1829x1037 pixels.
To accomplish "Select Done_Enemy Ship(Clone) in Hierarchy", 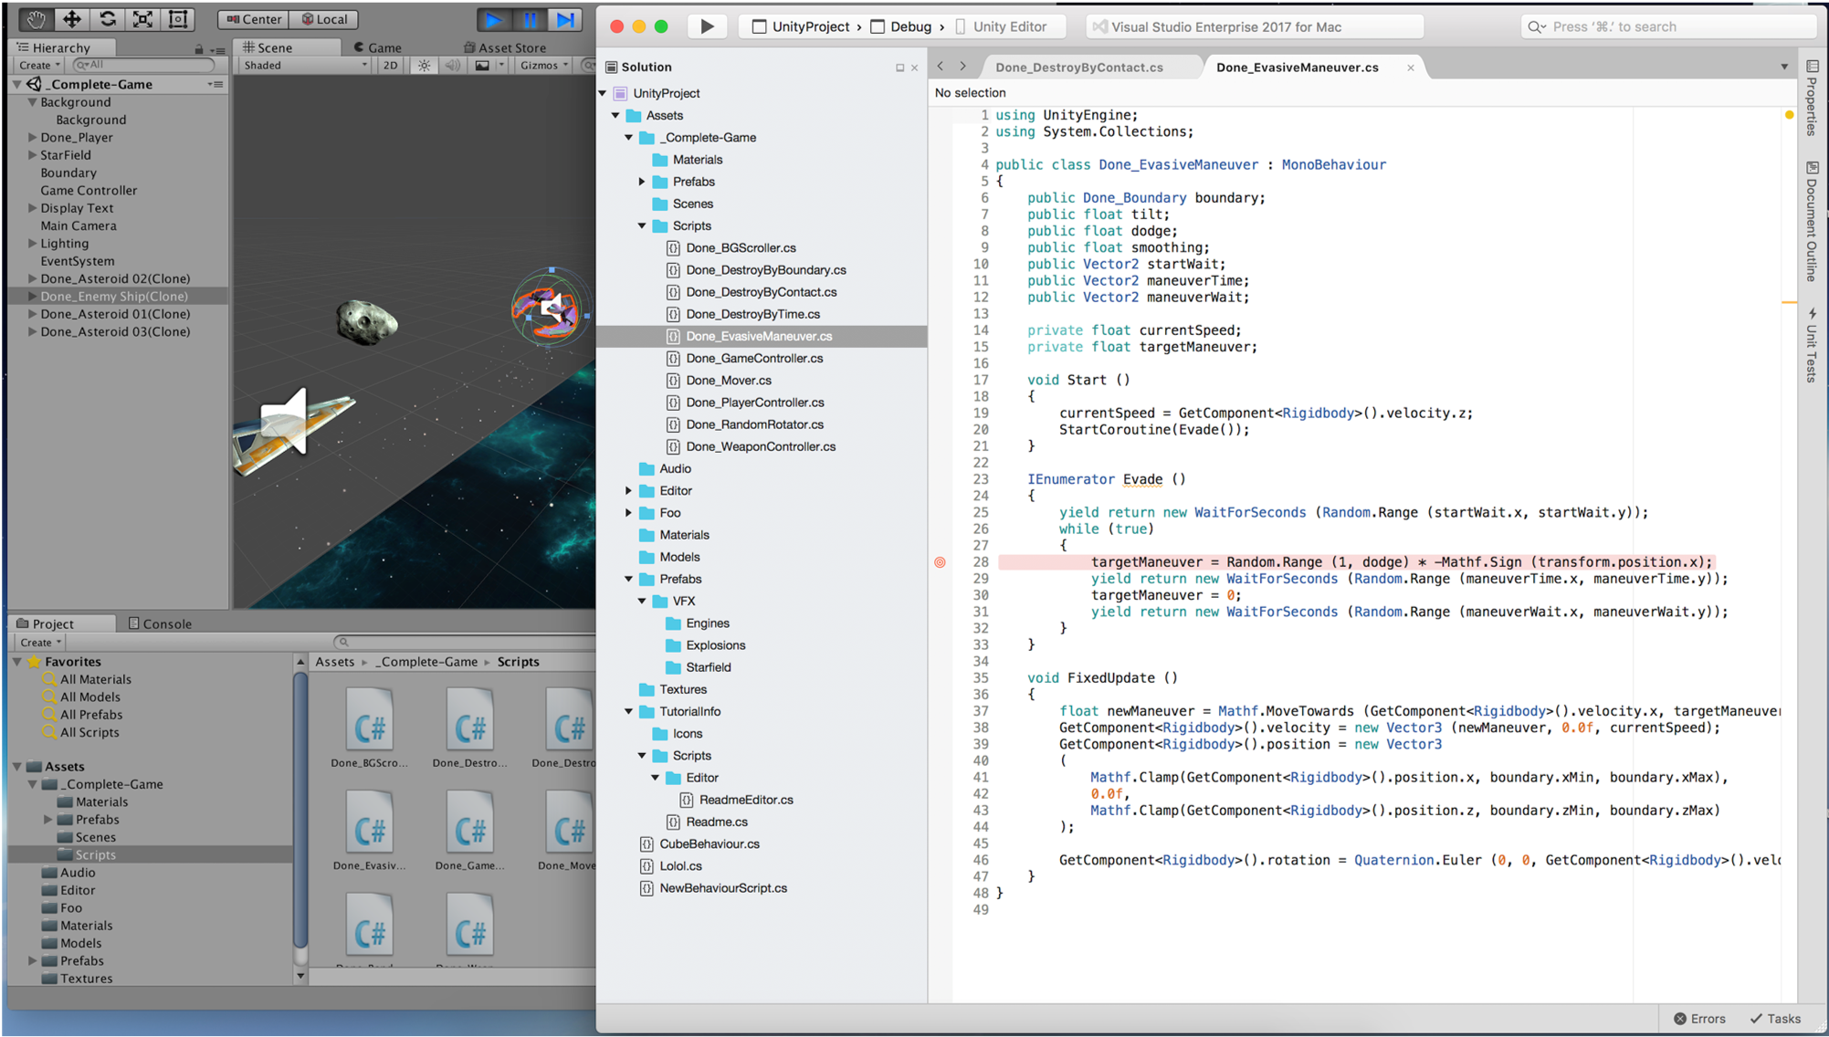I will click(x=113, y=297).
